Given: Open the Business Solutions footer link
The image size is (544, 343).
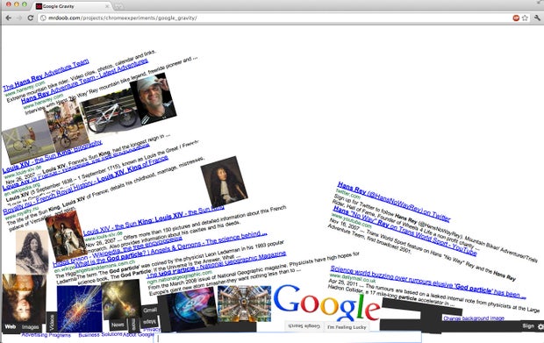Looking at the screenshot, I should click(100, 335).
